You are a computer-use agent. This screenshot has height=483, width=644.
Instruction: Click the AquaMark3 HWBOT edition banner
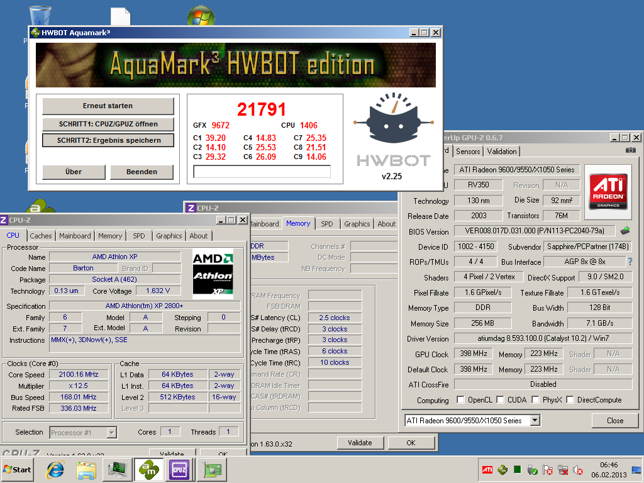236,65
